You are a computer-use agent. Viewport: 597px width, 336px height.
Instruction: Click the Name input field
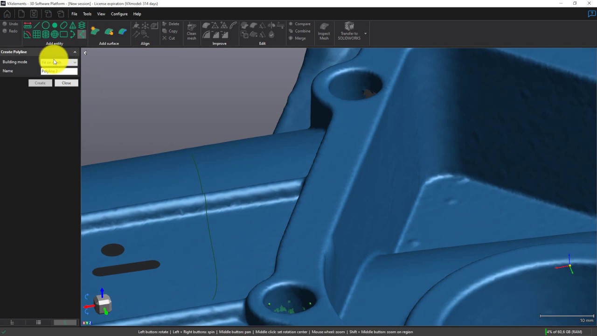click(59, 71)
